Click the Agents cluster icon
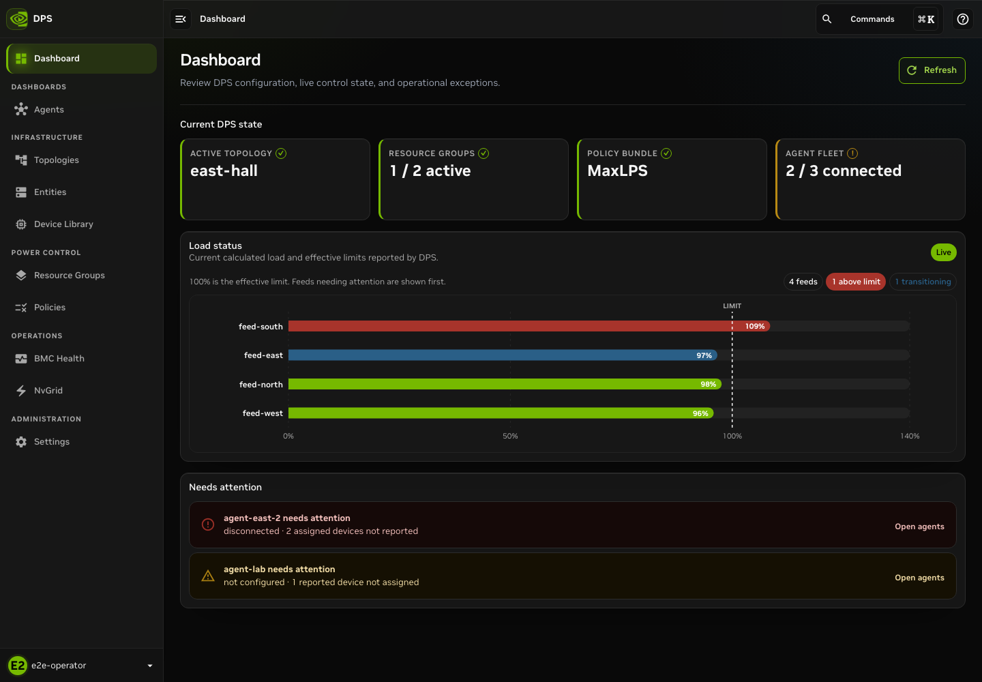Image resolution: width=982 pixels, height=682 pixels. [x=21, y=109]
